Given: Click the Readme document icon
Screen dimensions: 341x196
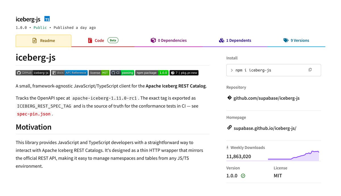Looking at the screenshot, I should (35, 41).
